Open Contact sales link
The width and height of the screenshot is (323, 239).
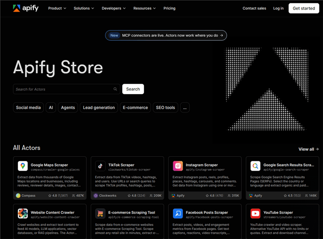tap(254, 8)
